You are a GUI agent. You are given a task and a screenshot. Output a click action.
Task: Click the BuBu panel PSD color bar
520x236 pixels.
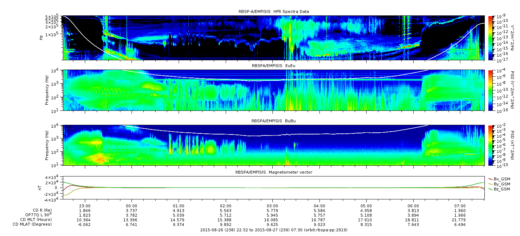490,145
